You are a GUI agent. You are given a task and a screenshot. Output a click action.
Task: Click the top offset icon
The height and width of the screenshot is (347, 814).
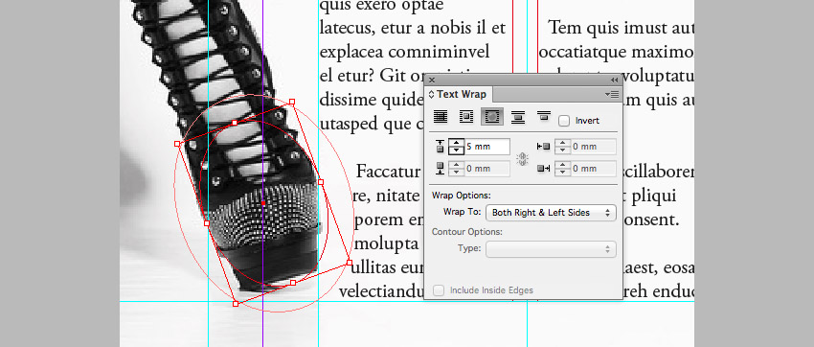[x=440, y=147]
